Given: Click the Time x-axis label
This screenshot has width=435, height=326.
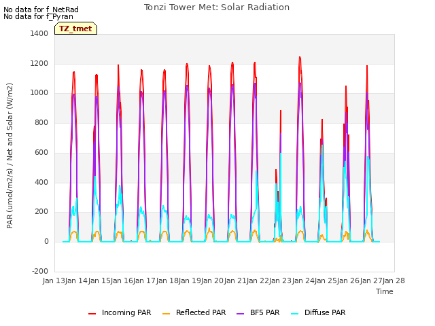Looking at the screenshot, I should tap(385, 291).
